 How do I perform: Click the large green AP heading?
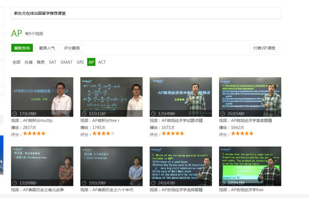click(17, 33)
